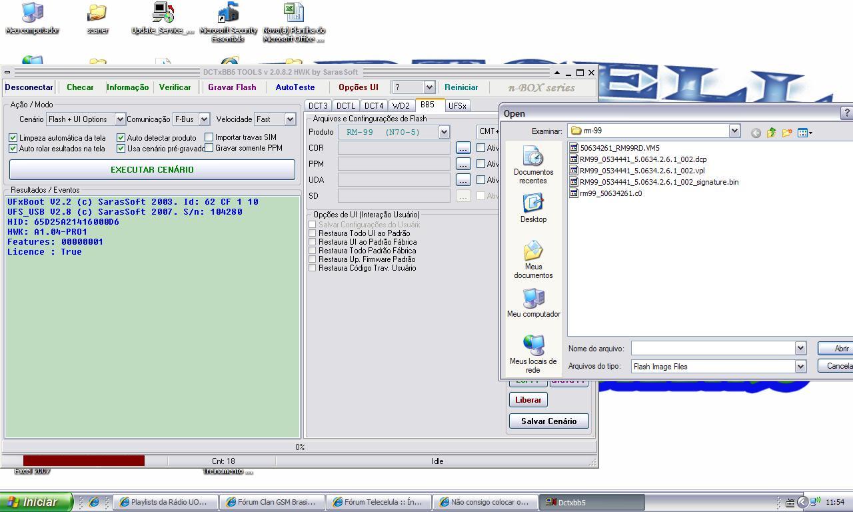Select icon of rm99_50634261.c0 file
Viewport: 853px width, 512px height.
[x=574, y=193]
